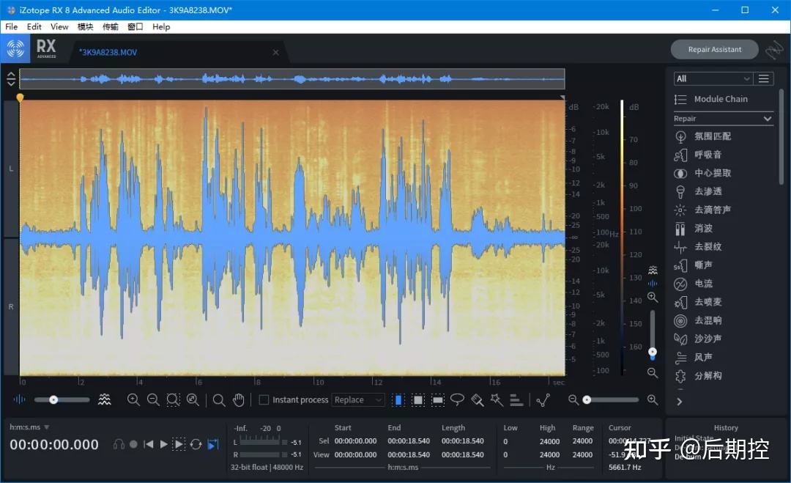Enable Instant process checkbox
The image size is (791, 483).
[x=264, y=399]
